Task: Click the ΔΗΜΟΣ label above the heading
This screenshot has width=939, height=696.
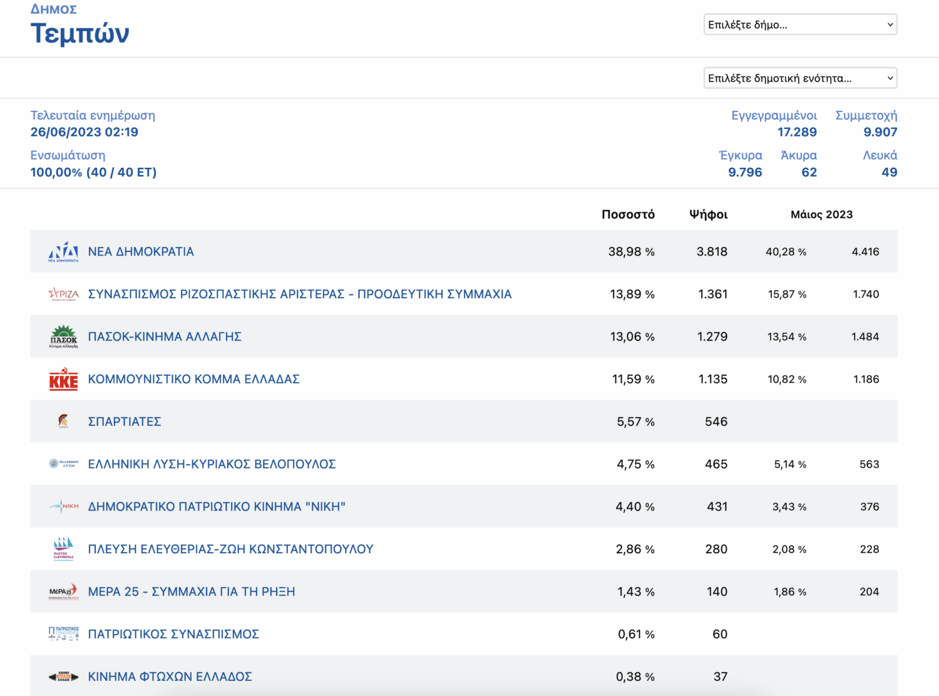Action: pyautogui.click(x=54, y=9)
